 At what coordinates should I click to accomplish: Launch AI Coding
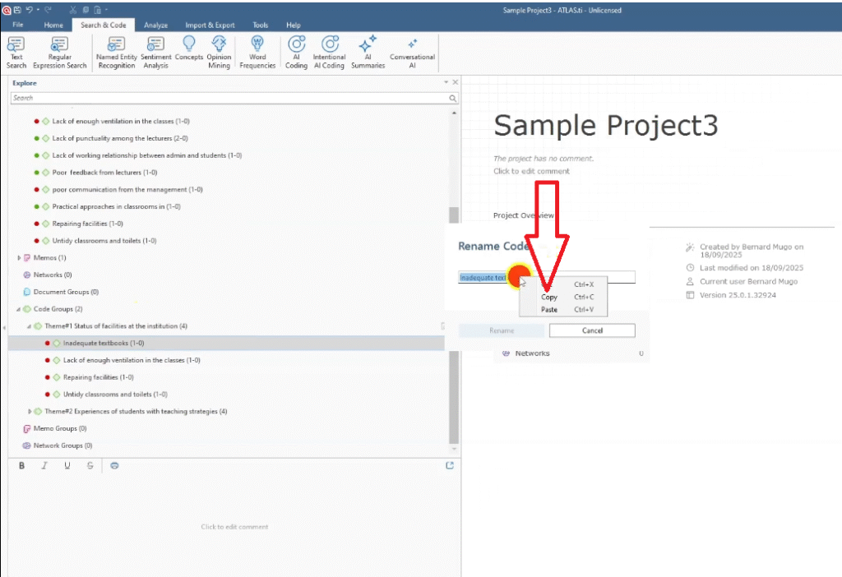[297, 52]
